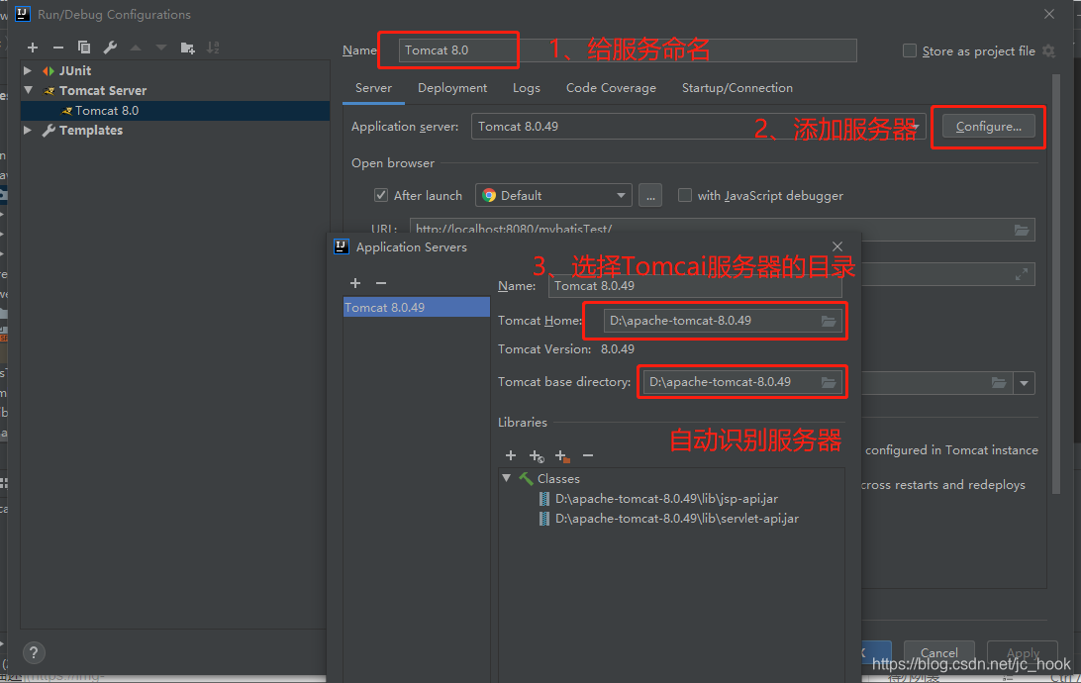Screen dimensions: 1081x683
Task: Select jsp-api.jar library entry
Action: pyautogui.click(x=666, y=498)
